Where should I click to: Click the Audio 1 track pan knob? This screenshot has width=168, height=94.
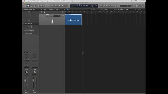[x=63, y=16]
